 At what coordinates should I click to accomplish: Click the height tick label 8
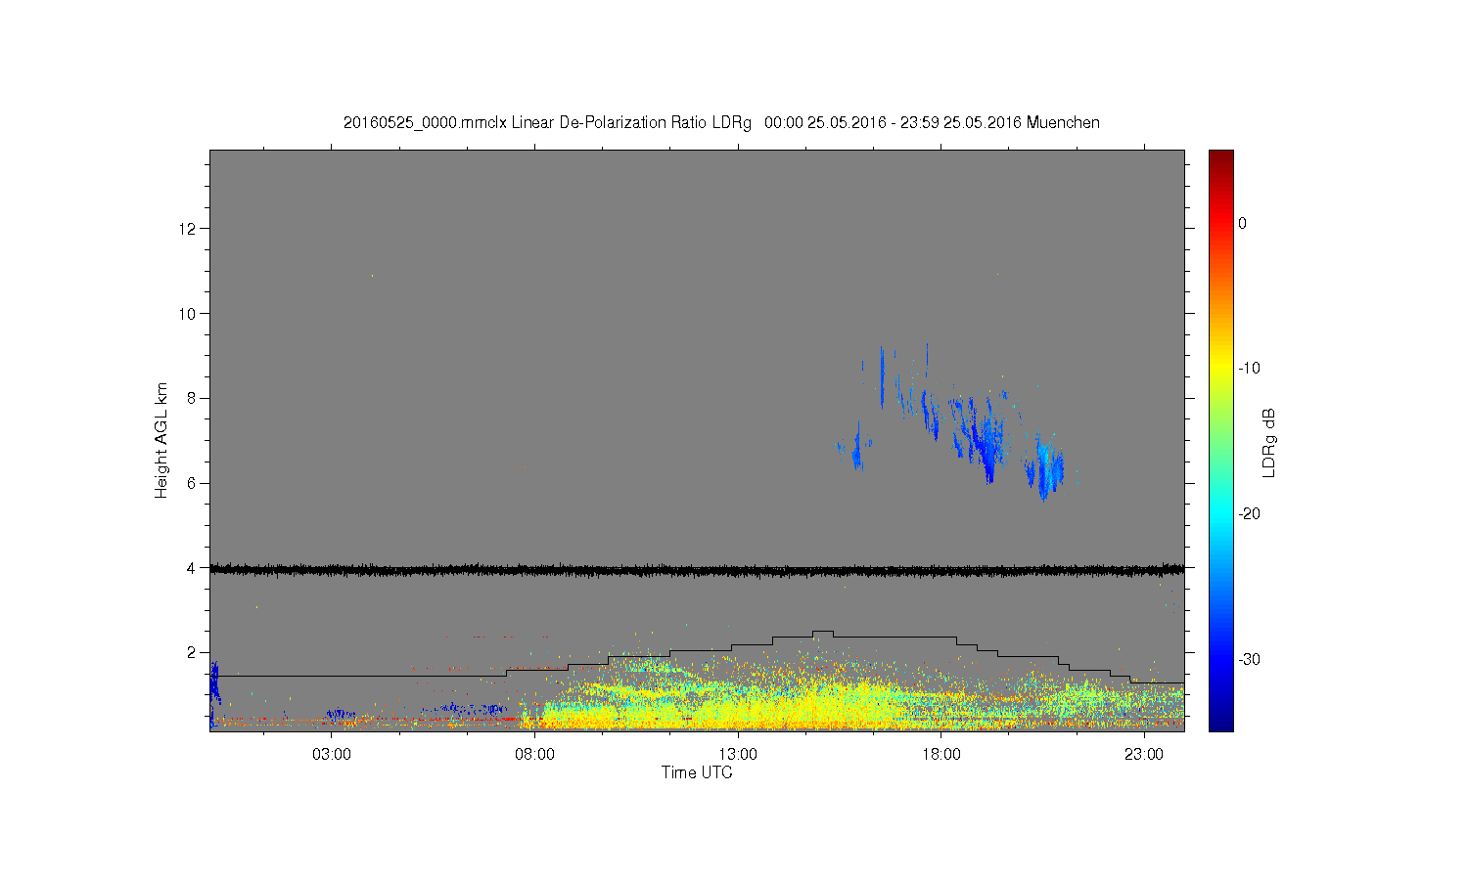click(x=192, y=398)
